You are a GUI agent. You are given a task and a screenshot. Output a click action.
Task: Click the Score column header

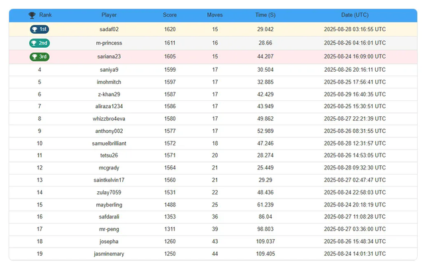point(170,15)
